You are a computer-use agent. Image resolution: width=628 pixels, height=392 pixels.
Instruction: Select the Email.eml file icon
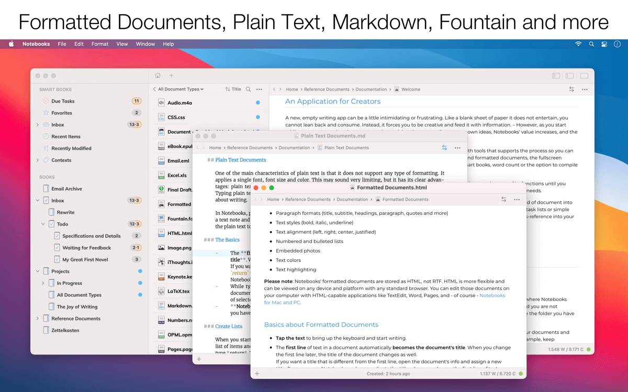click(x=162, y=161)
